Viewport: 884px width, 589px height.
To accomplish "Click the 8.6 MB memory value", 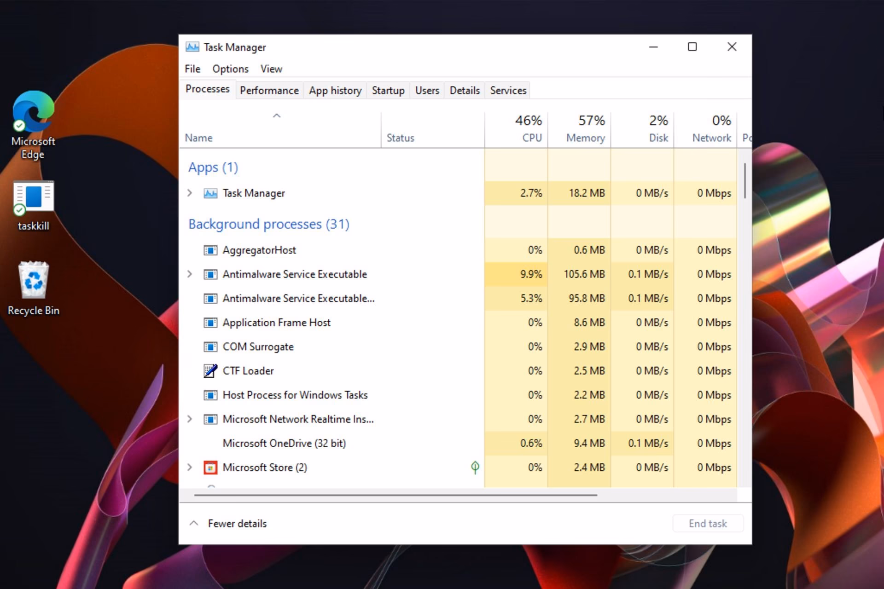I will pyautogui.click(x=589, y=323).
